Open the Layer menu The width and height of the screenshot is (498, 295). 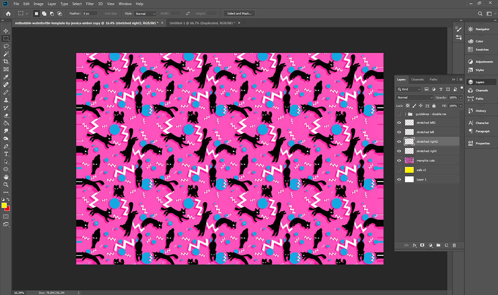click(52, 4)
